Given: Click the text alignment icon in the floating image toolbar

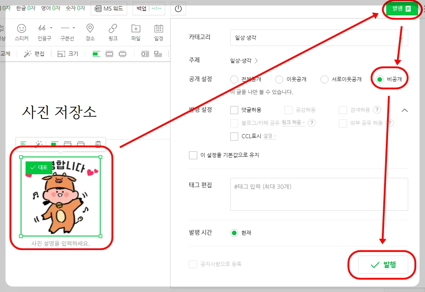Looking at the screenshot, I should (24, 144).
